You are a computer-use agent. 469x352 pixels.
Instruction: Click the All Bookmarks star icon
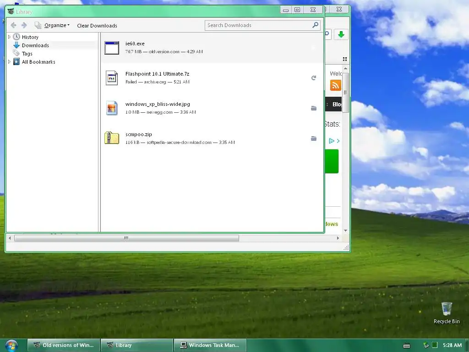pyautogui.click(x=16, y=62)
